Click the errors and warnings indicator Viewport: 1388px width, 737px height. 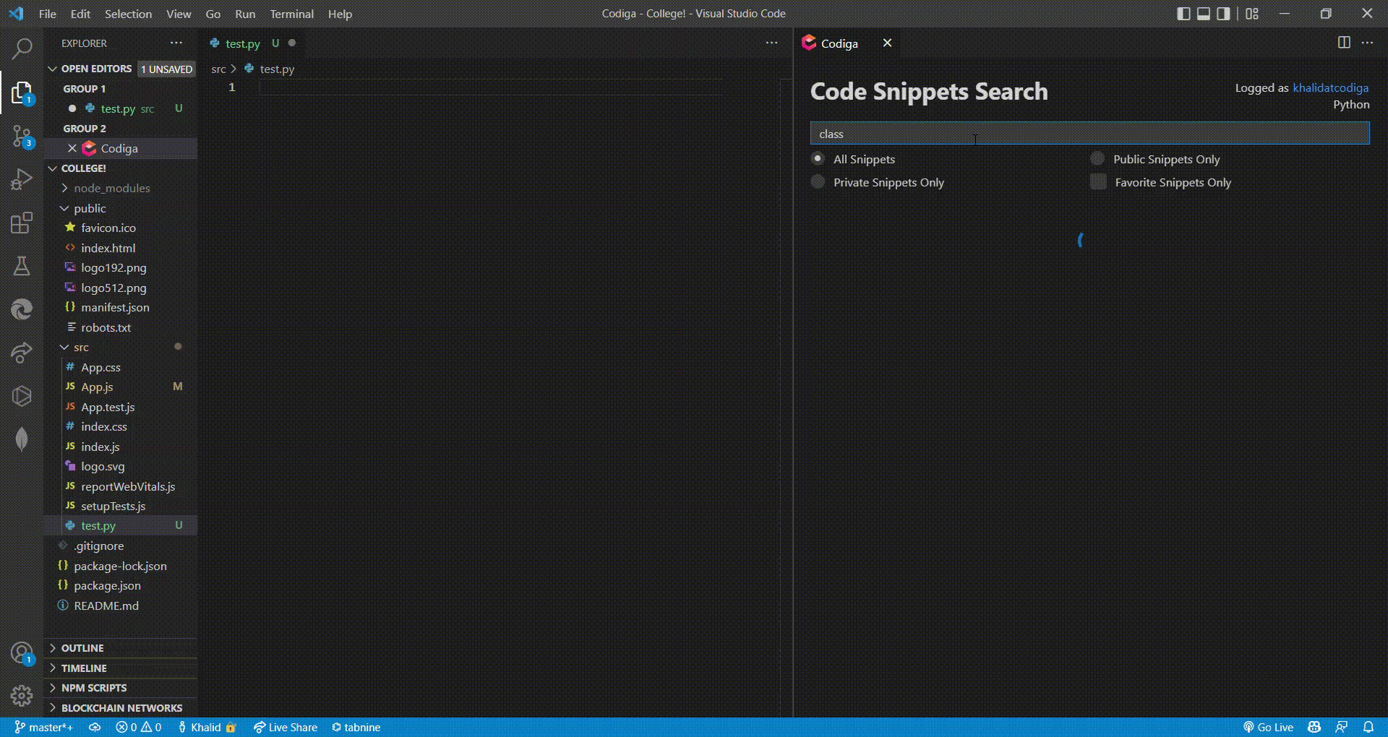138,728
